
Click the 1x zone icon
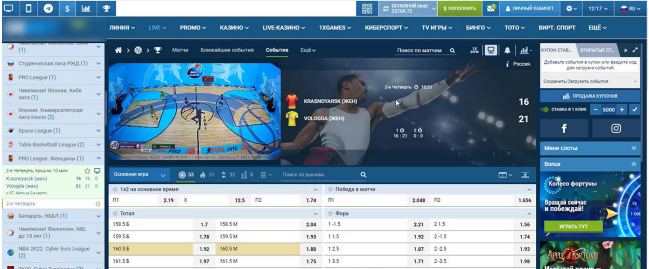tap(474, 50)
